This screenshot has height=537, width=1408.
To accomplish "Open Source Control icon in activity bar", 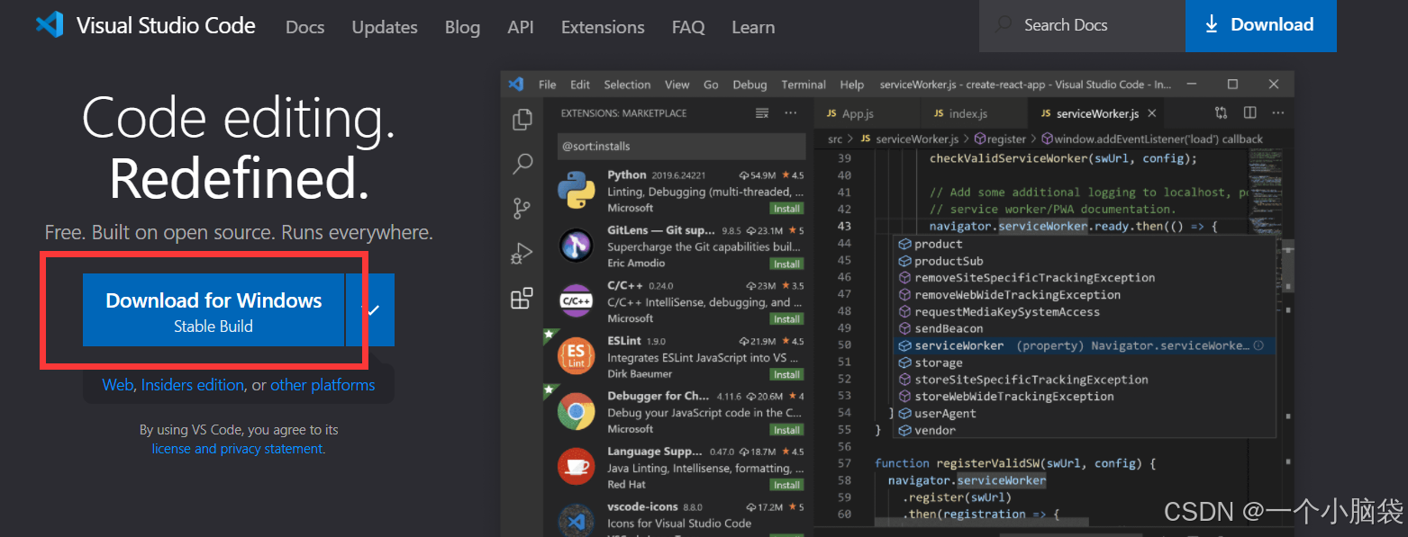I will (522, 209).
